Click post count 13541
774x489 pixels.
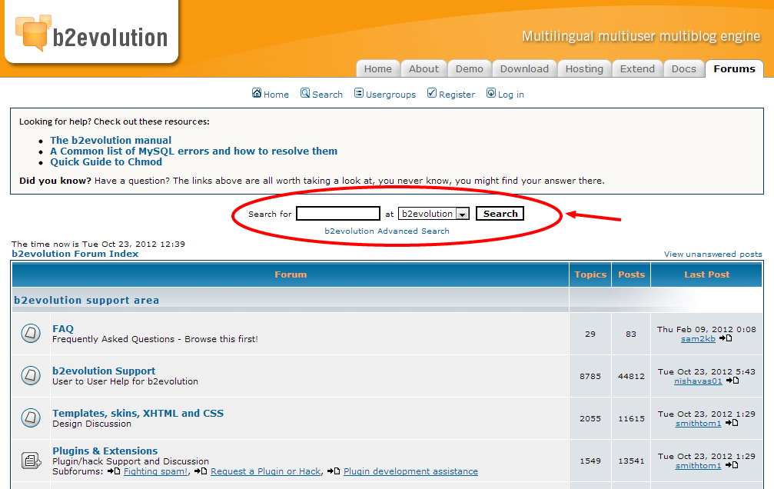tap(631, 461)
